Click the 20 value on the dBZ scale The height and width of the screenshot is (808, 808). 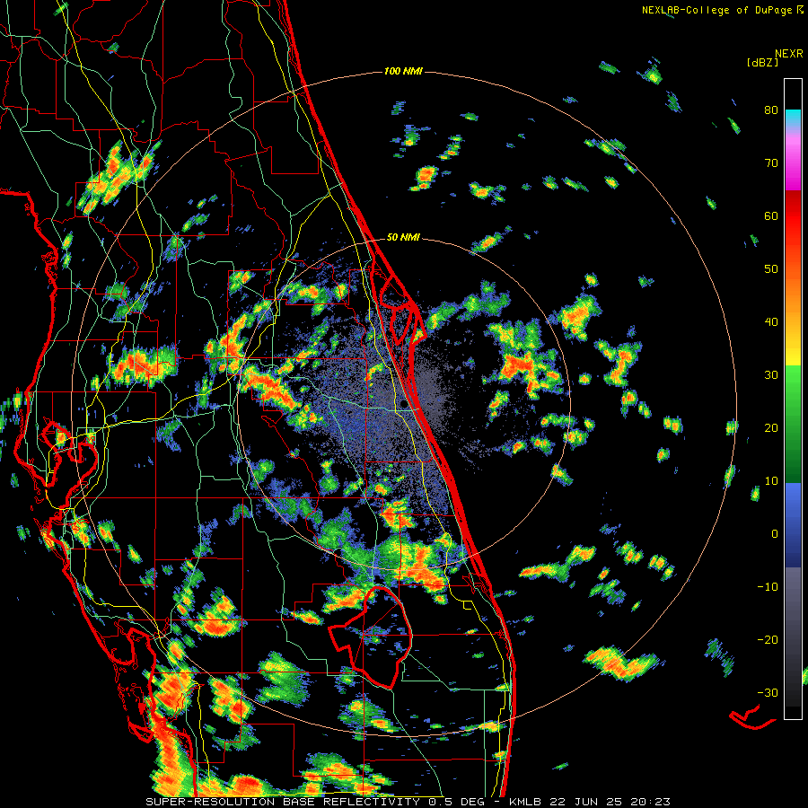pyautogui.click(x=771, y=428)
